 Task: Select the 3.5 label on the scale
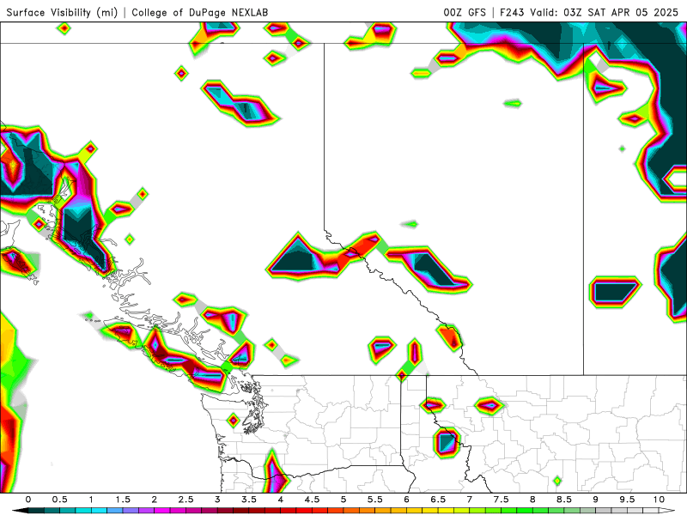[249, 500]
